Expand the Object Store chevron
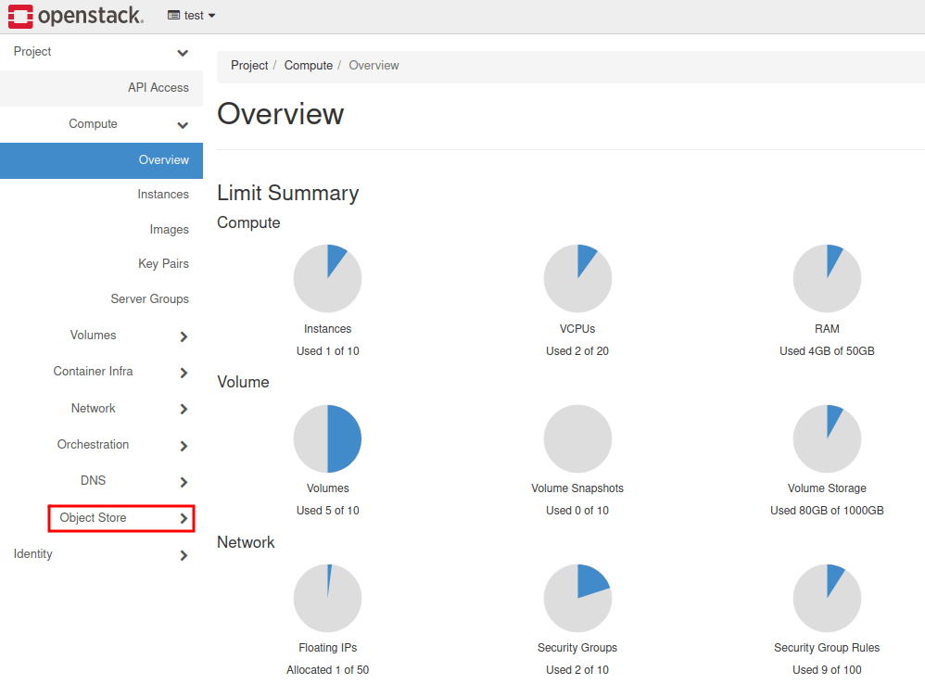Screen dimensions: 925x697 point(184,518)
